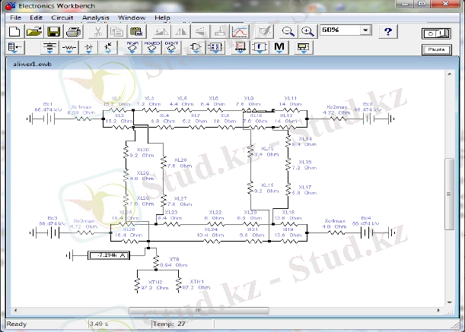The image size is (465, 332).
Task: Open the Window menu
Action: pyautogui.click(x=132, y=17)
